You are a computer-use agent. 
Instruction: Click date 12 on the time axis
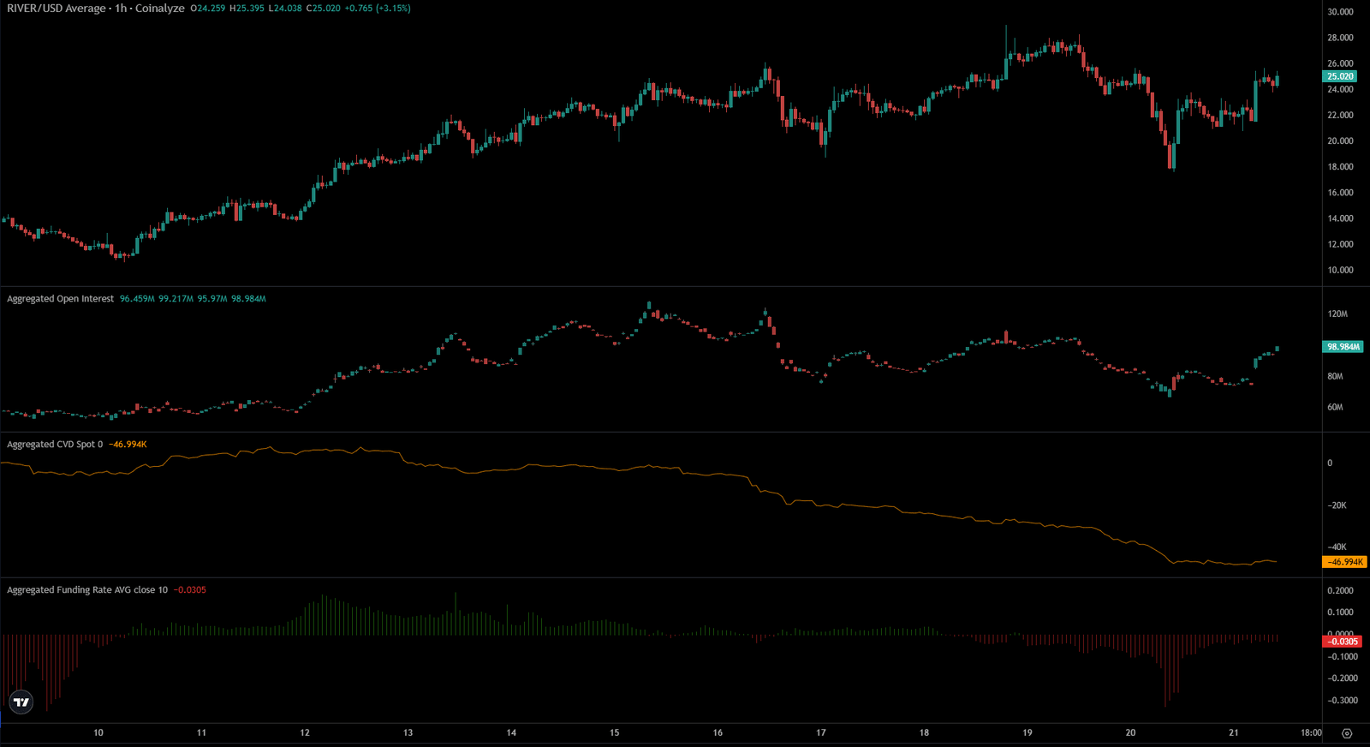pos(305,732)
